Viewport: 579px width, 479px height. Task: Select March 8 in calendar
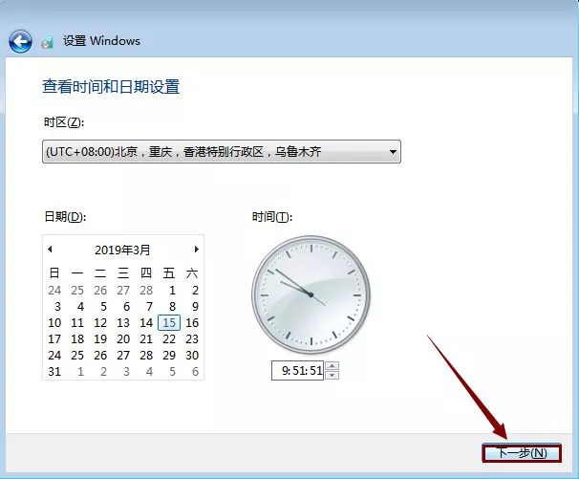pyautogui.click(x=172, y=306)
